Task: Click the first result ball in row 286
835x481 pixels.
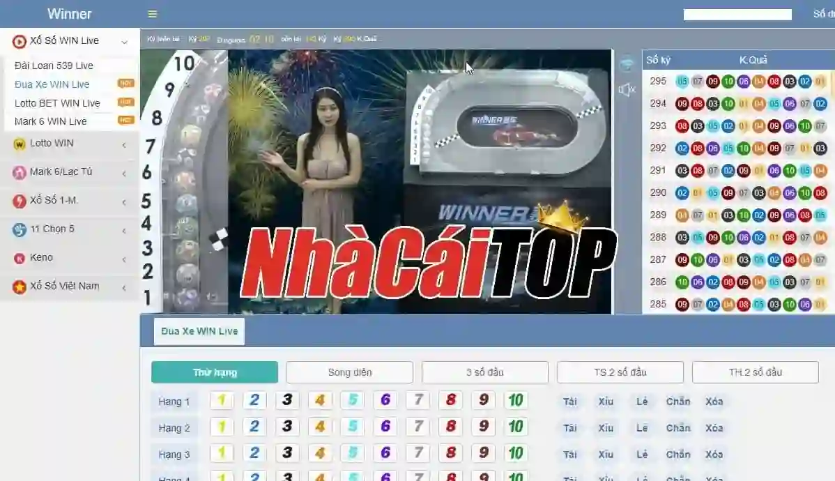Action: (682, 282)
